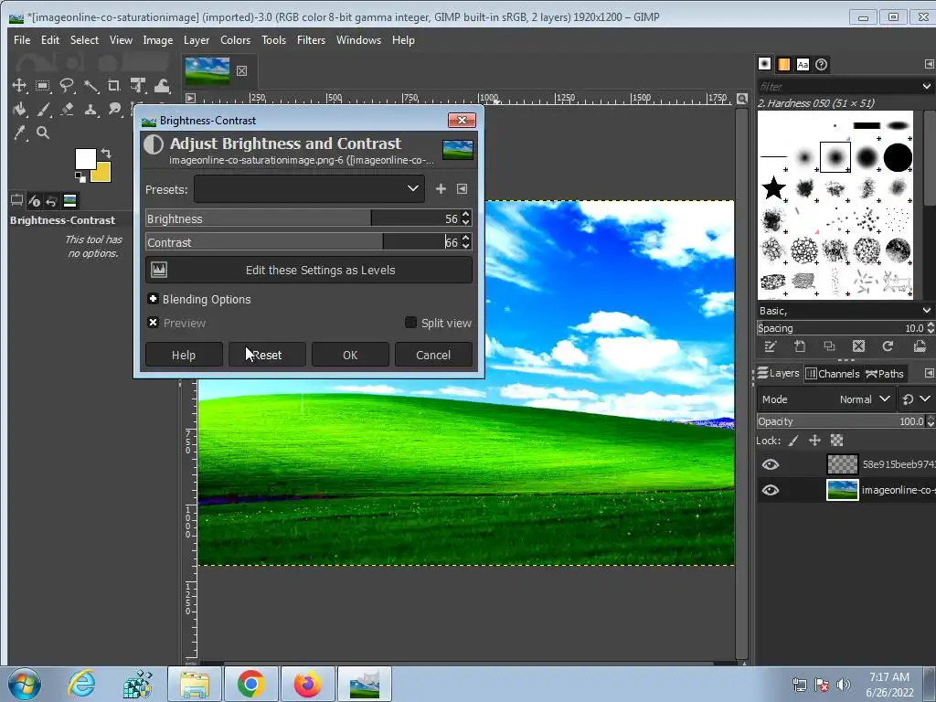Select the Fuzzy Select magic wand tool
The image size is (936, 702).
tap(90, 85)
